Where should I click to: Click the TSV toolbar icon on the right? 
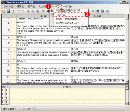pyautogui.click(x=102, y=11)
